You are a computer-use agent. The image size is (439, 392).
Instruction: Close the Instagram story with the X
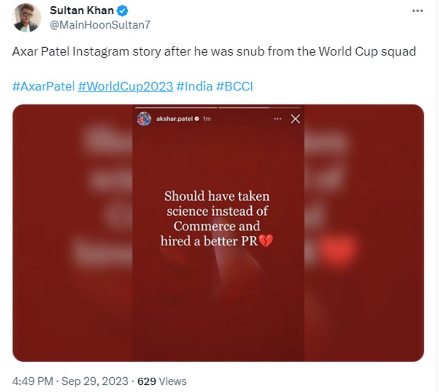coord(295,118)
